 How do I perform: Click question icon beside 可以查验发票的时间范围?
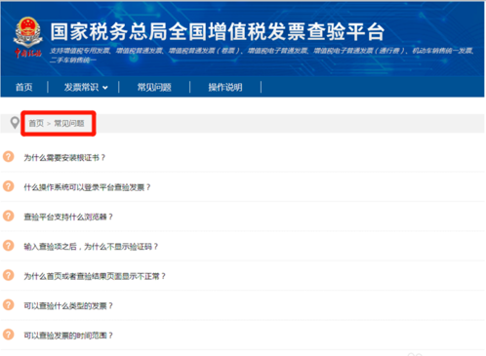coord(9,335)
